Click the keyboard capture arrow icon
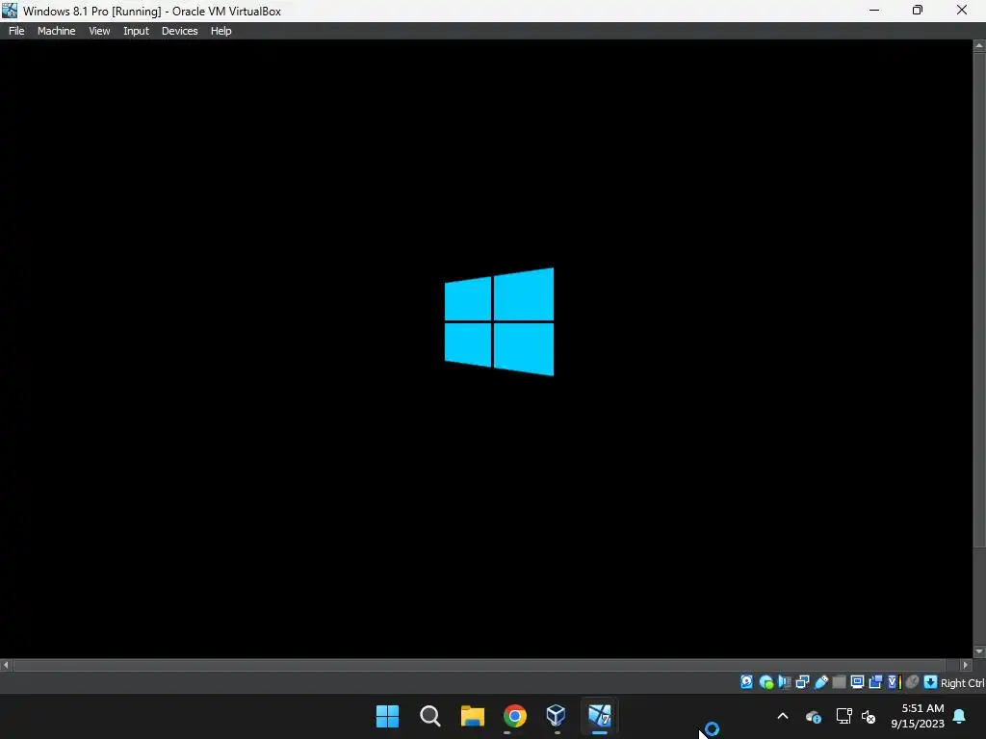The height and width of the screenshot is (739, 986). [x=931, y=682]
